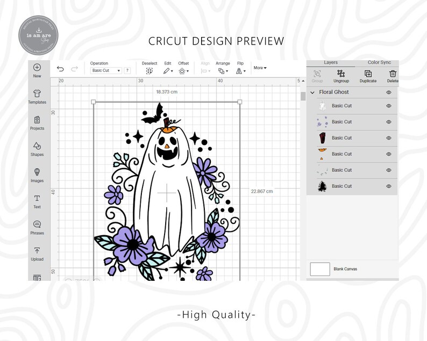Open the Images library
The image size is (427, 341).
(x=37, y=172)
